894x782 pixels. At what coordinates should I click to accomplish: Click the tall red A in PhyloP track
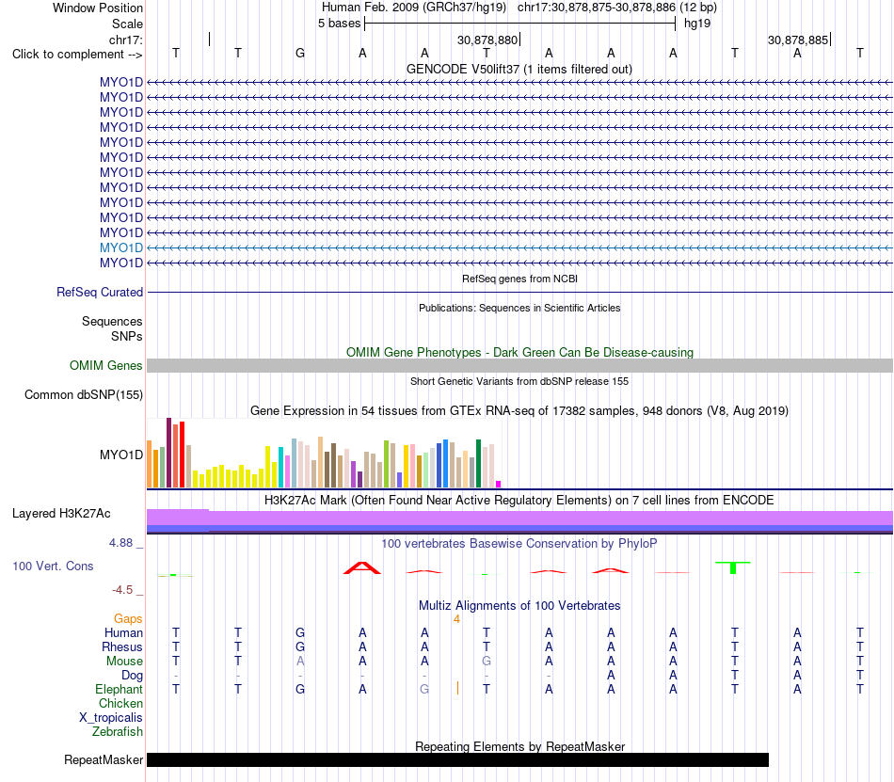[362, 568]
